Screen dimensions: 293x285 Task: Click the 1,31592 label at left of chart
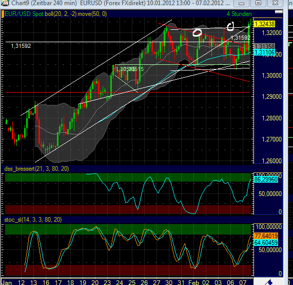[21, 46]
